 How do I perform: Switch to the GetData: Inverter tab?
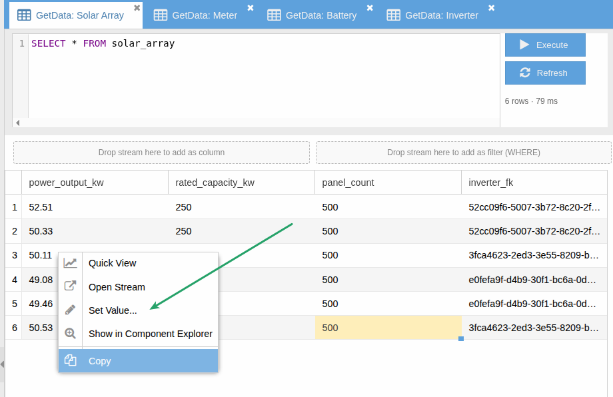441,15
